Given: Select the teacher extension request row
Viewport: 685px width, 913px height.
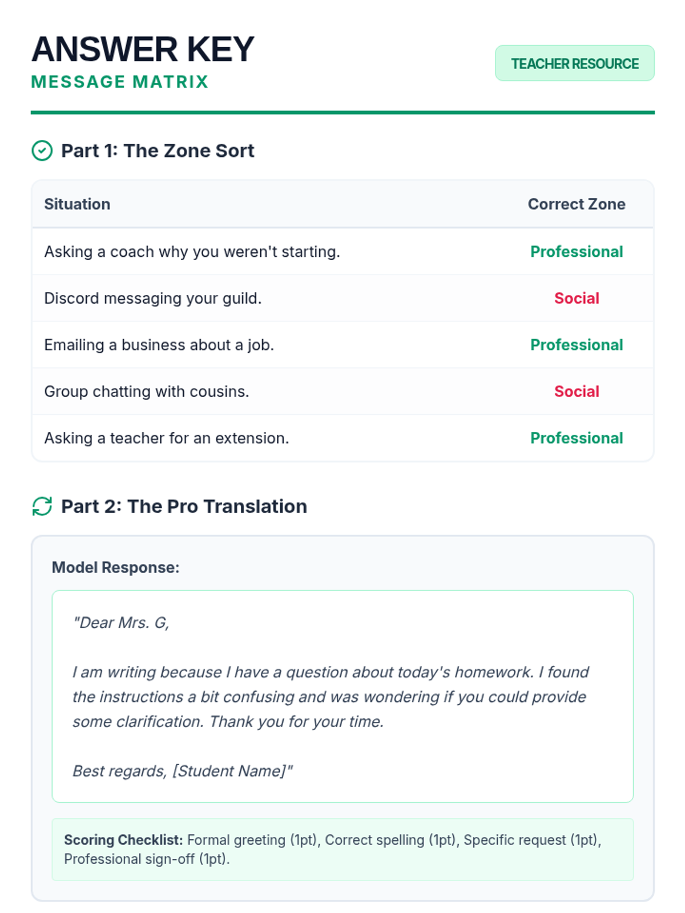Looking at the screenshot, I should coord(166,438).
